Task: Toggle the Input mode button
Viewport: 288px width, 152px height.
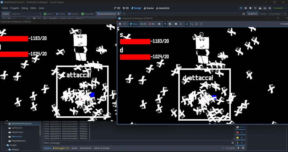Action: [x=134, y=24]
